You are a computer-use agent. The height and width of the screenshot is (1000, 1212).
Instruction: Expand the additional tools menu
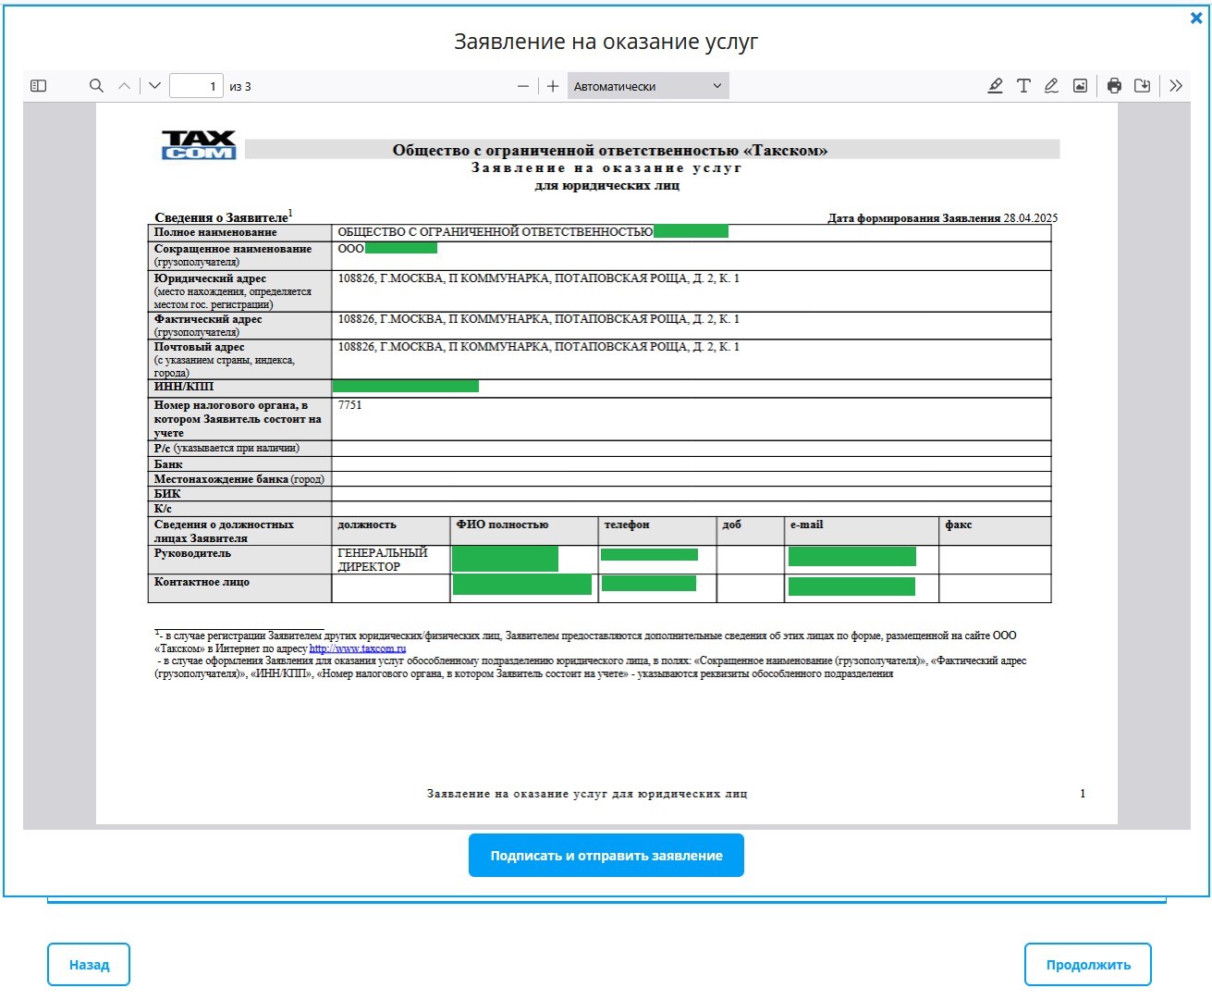click(x=1176, y=86)
